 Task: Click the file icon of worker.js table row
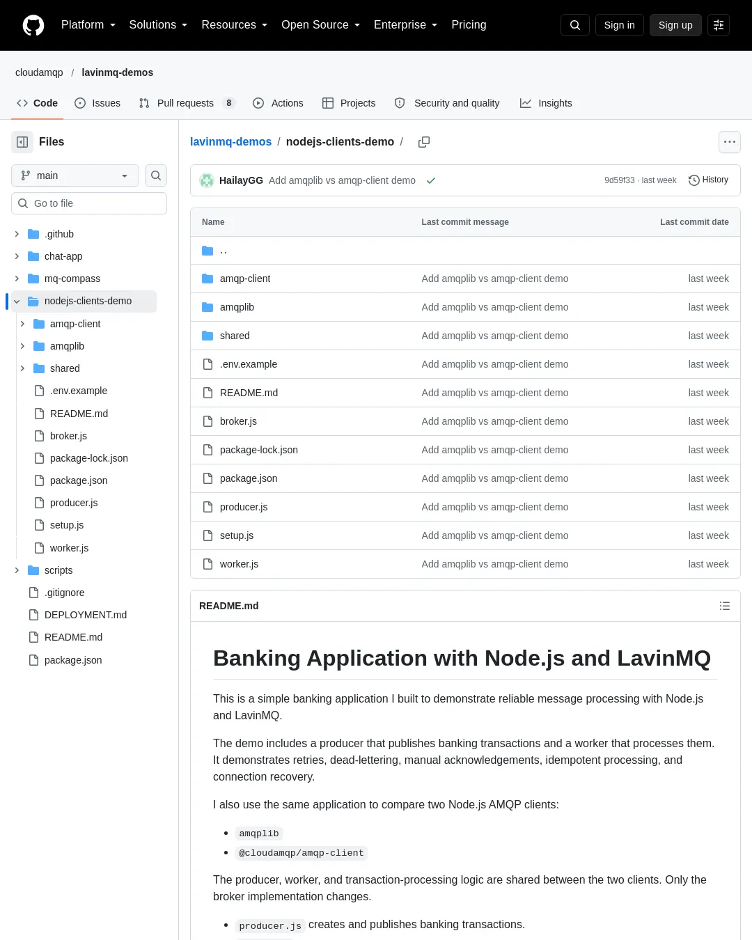207,564
